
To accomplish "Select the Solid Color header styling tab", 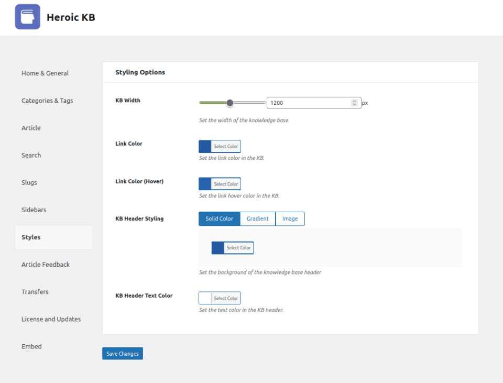I will 219,218.
